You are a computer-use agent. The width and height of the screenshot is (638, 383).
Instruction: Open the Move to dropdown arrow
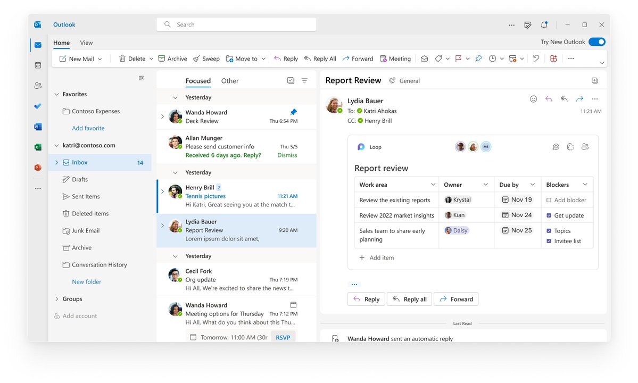point(263,59)
